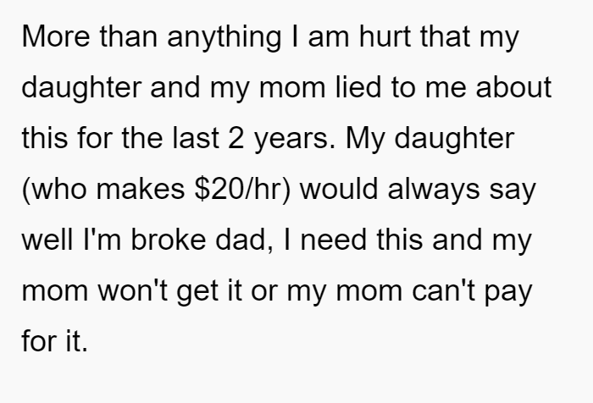Image resolution: width=593 pixels, height=403 pixels.
Task: Click the word "broke" in fifth line
Action: point(169,240)
